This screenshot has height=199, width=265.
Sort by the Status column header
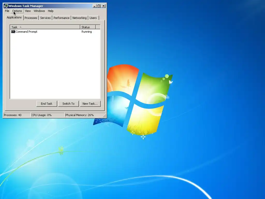(x=88, y=27)
